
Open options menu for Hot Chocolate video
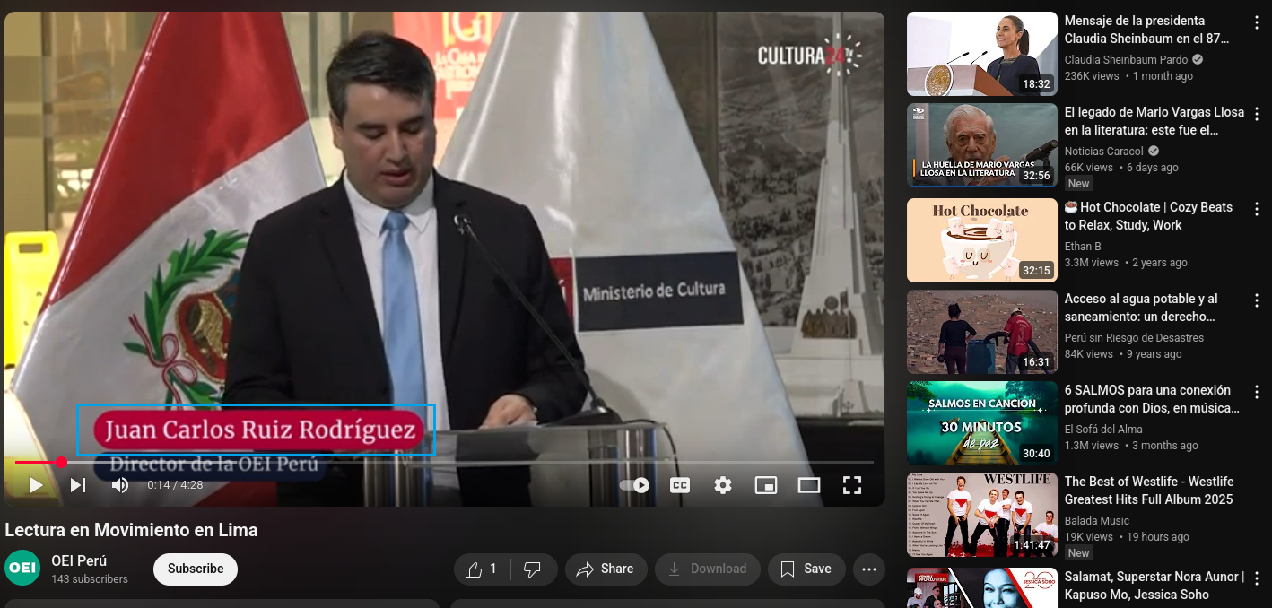coord(1256,209)
